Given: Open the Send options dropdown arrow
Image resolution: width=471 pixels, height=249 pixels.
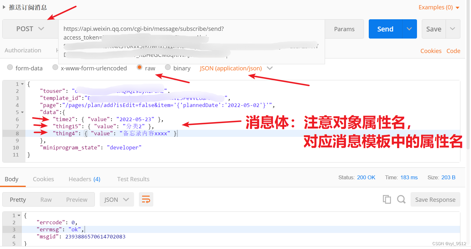Looking at the screenshot, I should [409, 29].
